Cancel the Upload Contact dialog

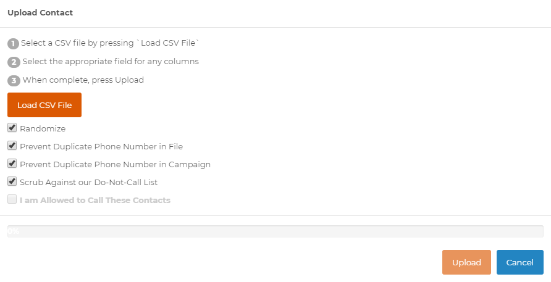point(519,262)
